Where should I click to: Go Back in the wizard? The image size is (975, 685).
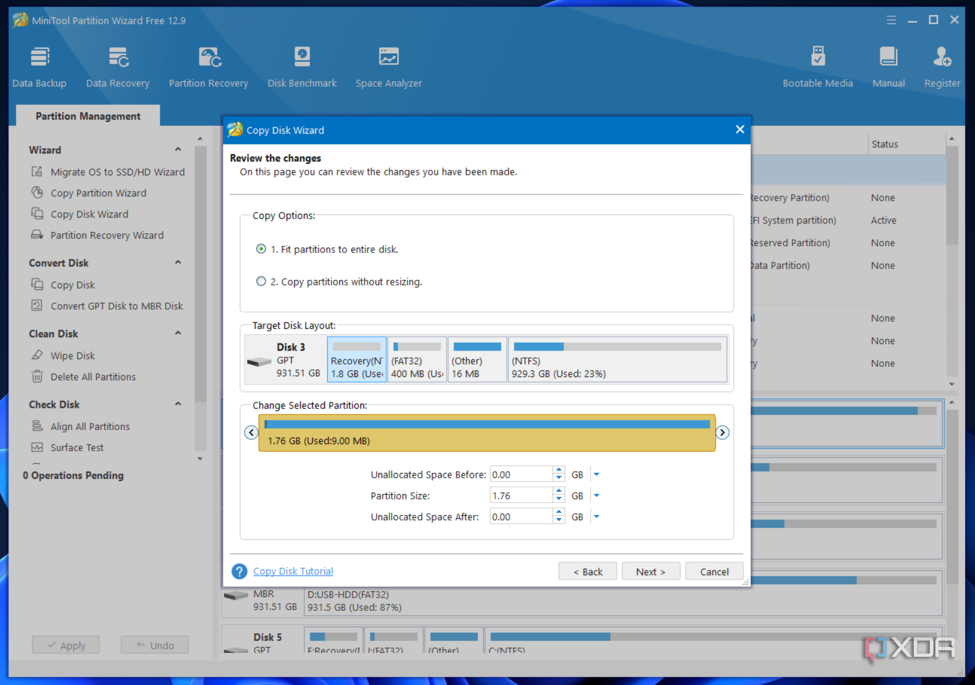pos(588,571)
